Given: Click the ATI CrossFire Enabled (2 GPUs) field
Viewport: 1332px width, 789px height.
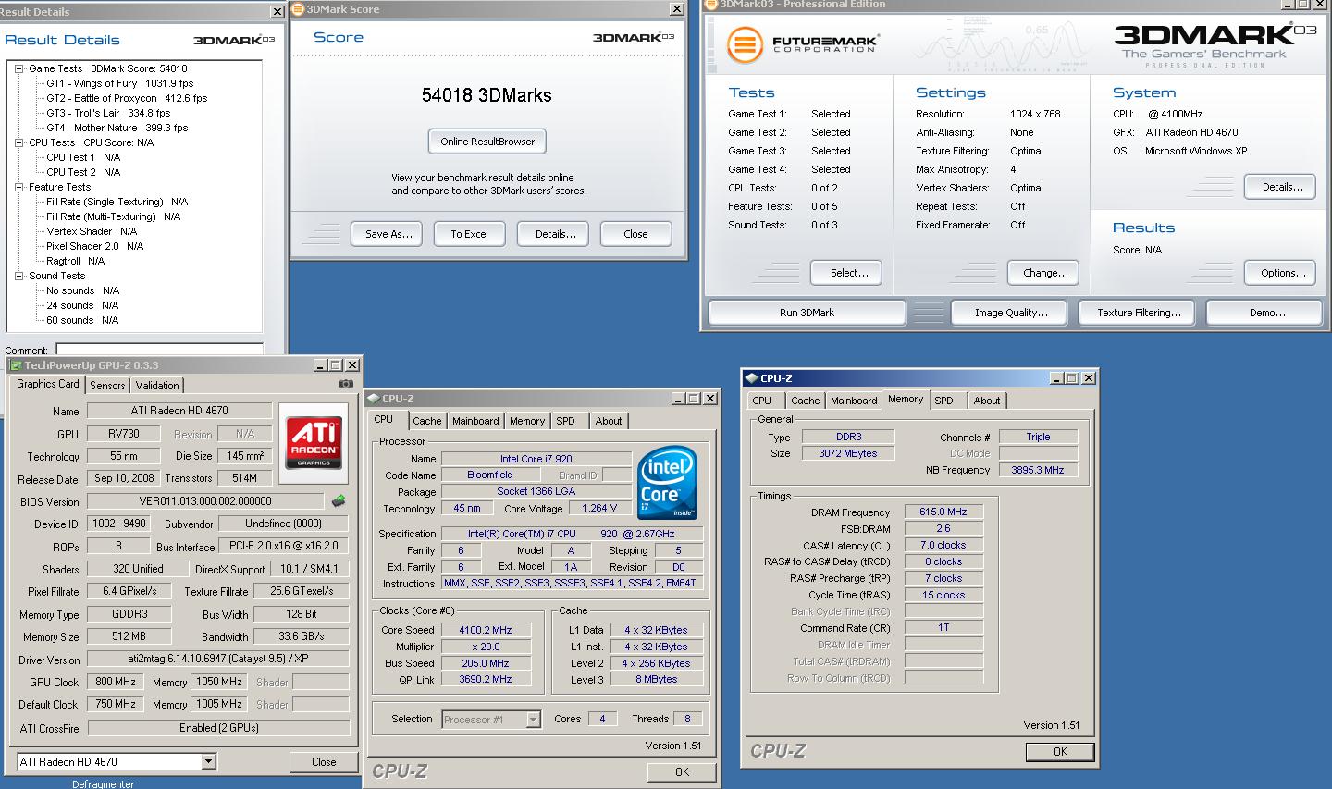Looking at the screenshot, I should (218, 728).
